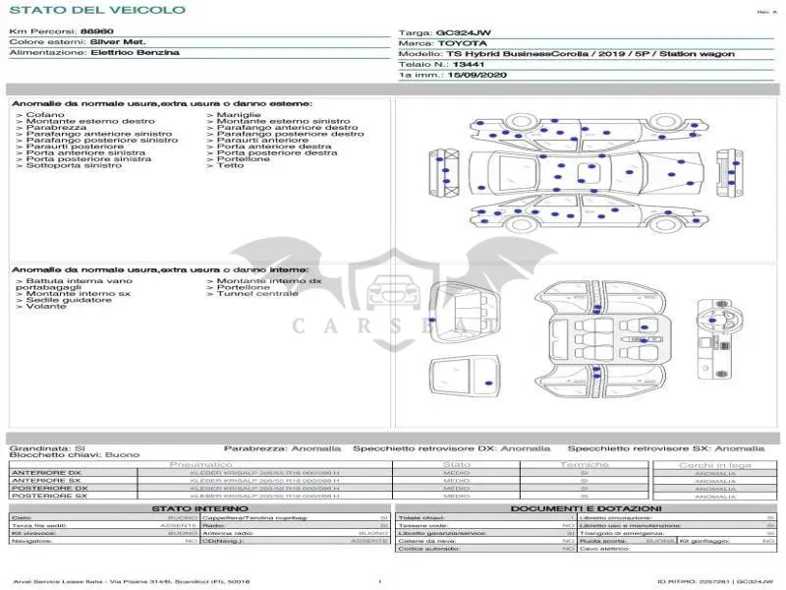
Task: Select the 'Navigatore' row label
Action: tap(32, 541)
